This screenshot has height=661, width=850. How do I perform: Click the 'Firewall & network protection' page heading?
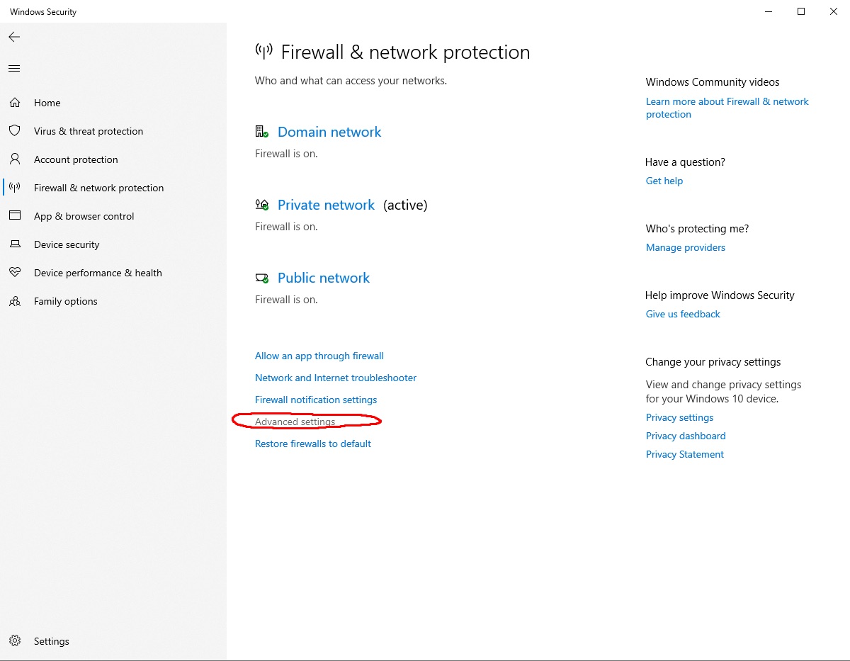tap(405, 52)
